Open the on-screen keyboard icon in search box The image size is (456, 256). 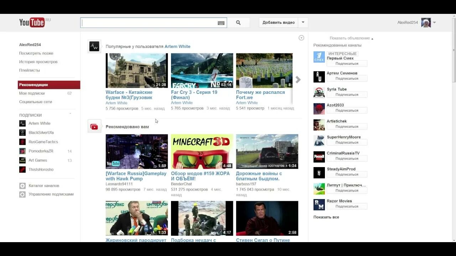[221, 23]
